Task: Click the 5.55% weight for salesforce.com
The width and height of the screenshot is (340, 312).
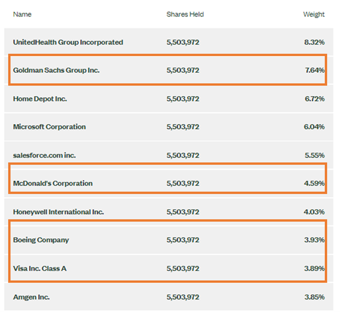Action: 315,155
